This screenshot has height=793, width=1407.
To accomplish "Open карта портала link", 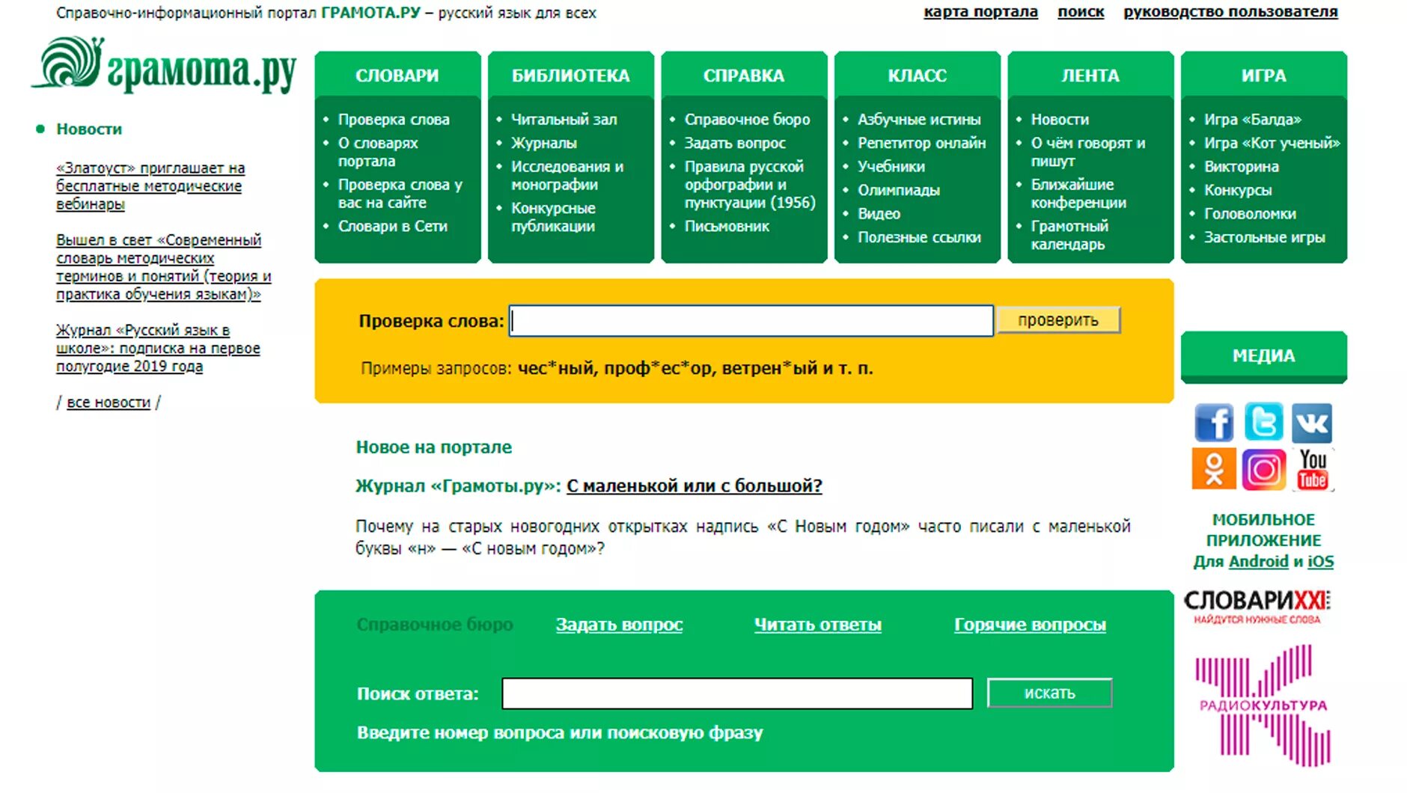I will pos(980,12).
